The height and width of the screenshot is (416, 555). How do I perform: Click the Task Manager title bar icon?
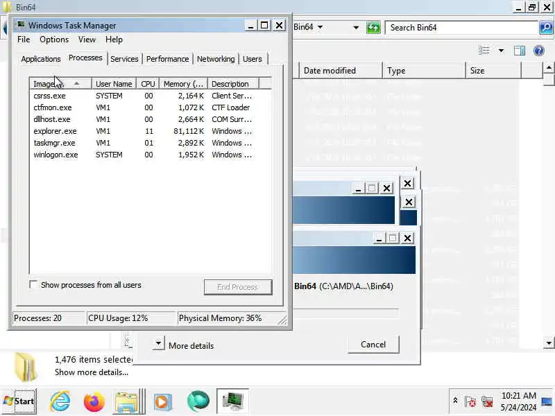click(21, 25)
